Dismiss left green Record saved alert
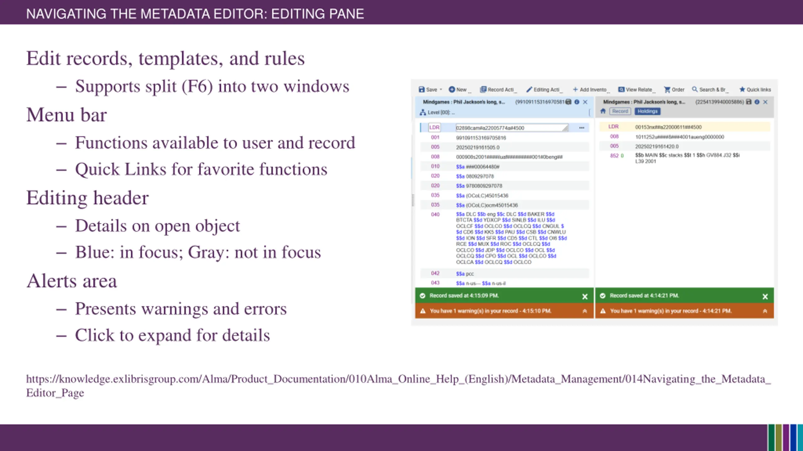This screenshot has height=451, width=803. click(x=585, y=296)
